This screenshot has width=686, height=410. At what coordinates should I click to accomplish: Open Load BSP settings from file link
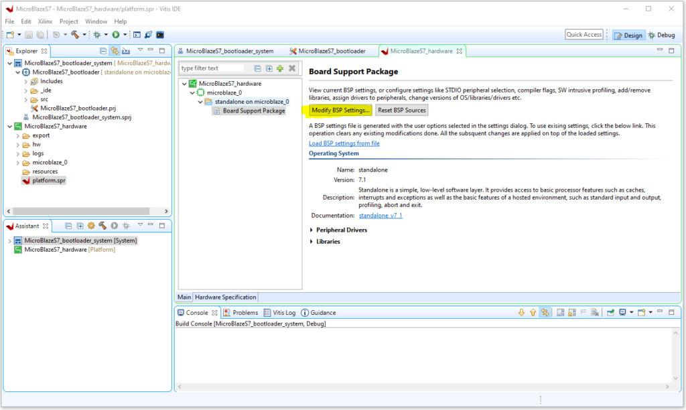tap(344, 143)
